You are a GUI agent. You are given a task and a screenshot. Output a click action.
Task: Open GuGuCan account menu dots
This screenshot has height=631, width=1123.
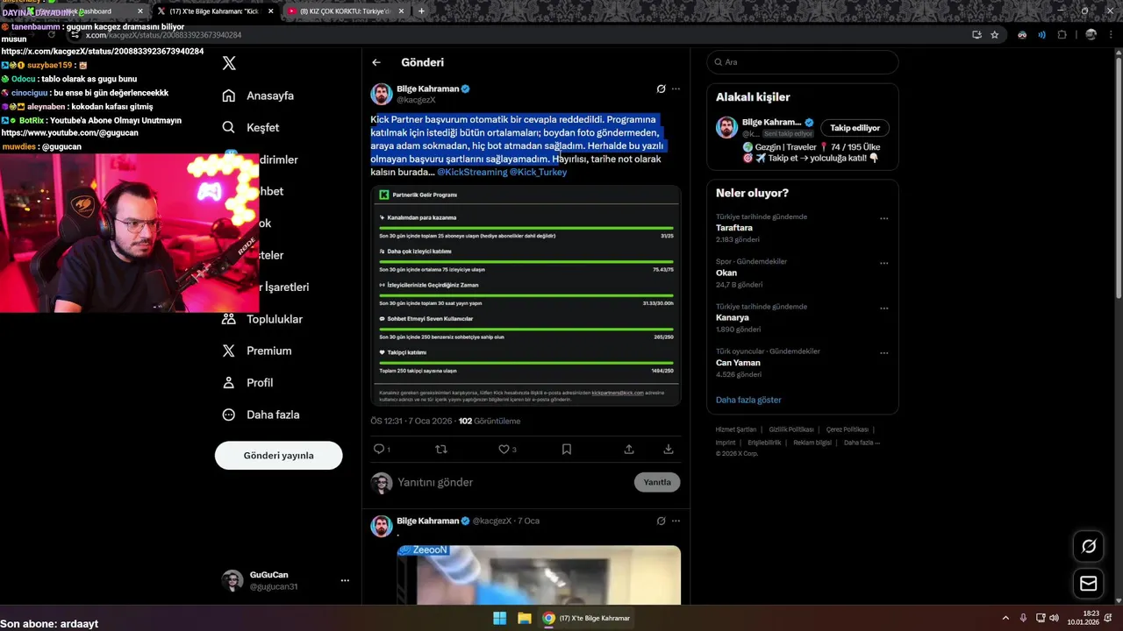(x=345, y=580)
